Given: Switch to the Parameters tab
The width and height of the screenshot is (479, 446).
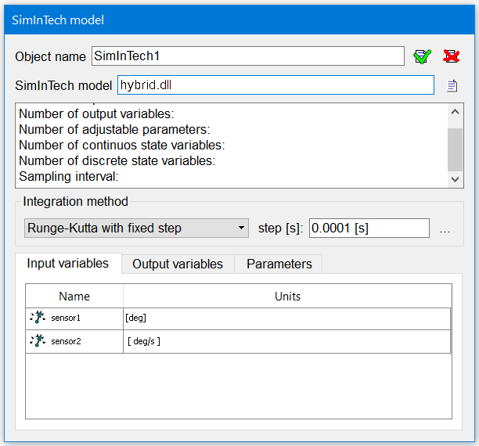Looking at the screenshot, I should tap(279, 264).
